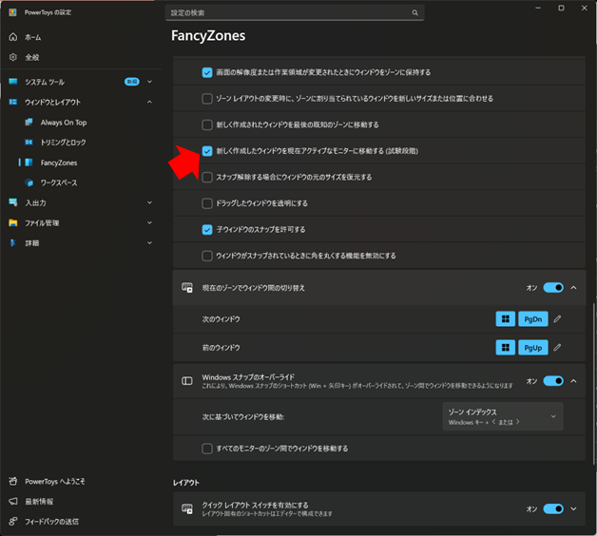Viewport: 597px width, 536px height.
Task: Click the Always On Top icon in sidebar
Action: coord(30,123)
